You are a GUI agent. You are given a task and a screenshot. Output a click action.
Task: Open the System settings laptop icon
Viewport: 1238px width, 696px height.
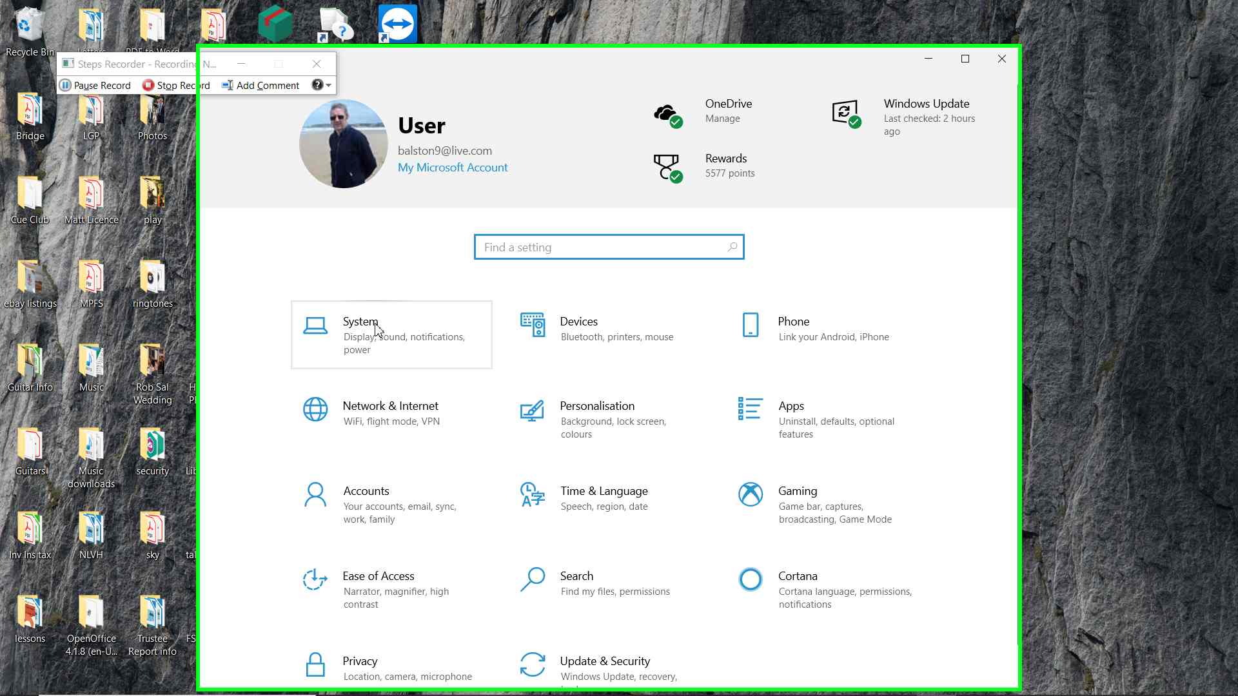tap(315, 326)
